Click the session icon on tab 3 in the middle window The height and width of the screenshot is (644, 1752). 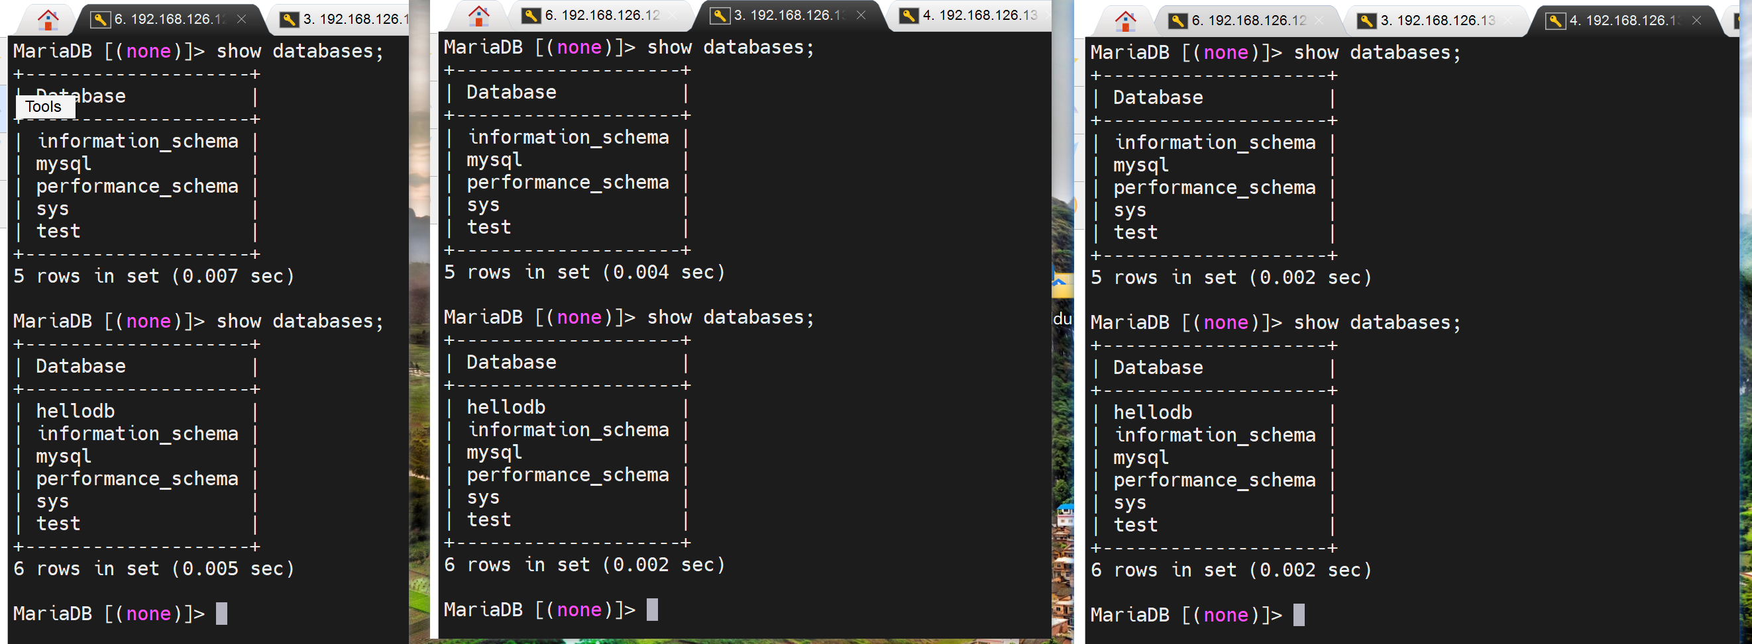pyautogui.click(x=720, y=16)
